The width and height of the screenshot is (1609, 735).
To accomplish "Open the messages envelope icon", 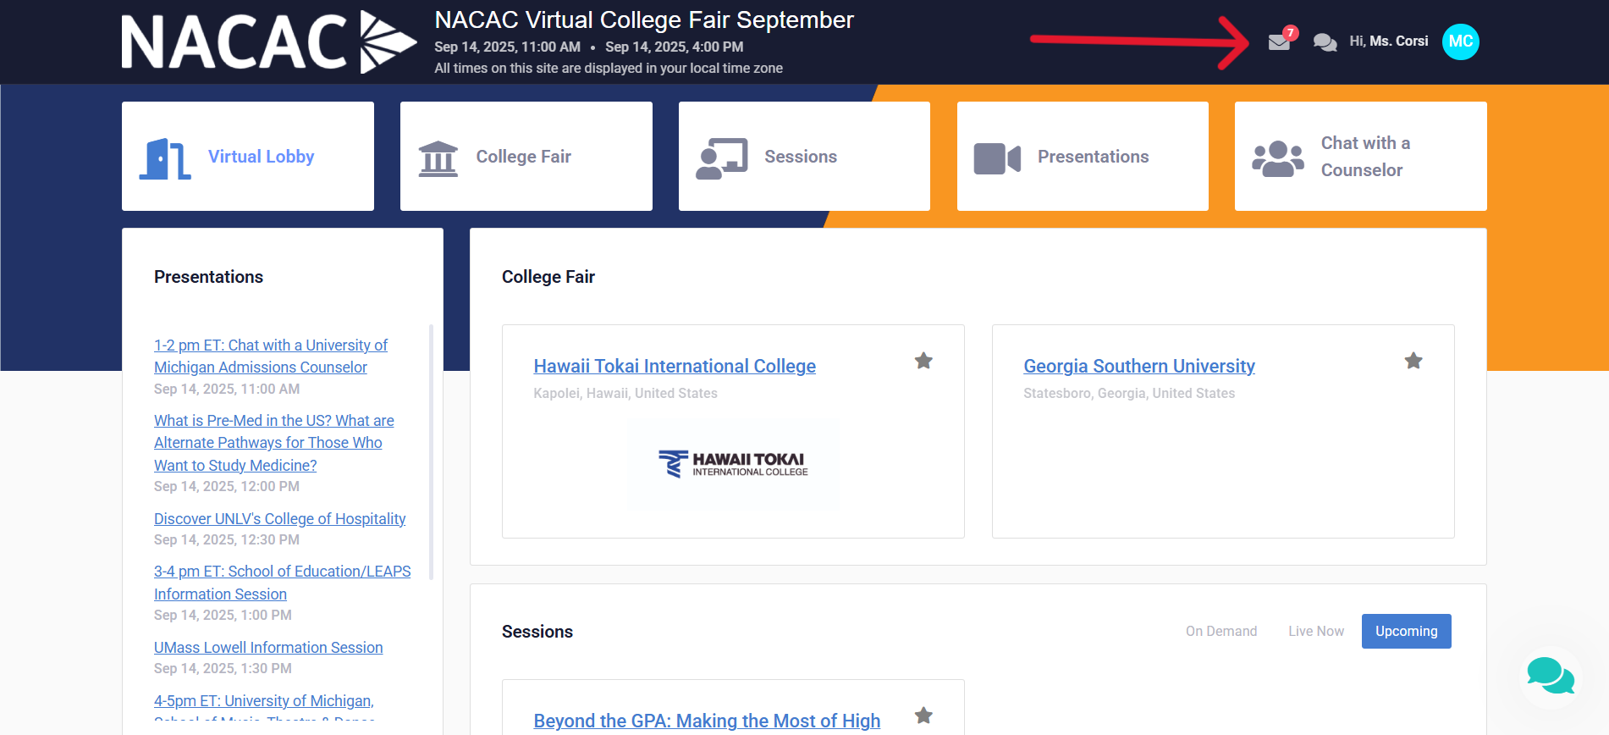I will click(x=1279, y=42).
